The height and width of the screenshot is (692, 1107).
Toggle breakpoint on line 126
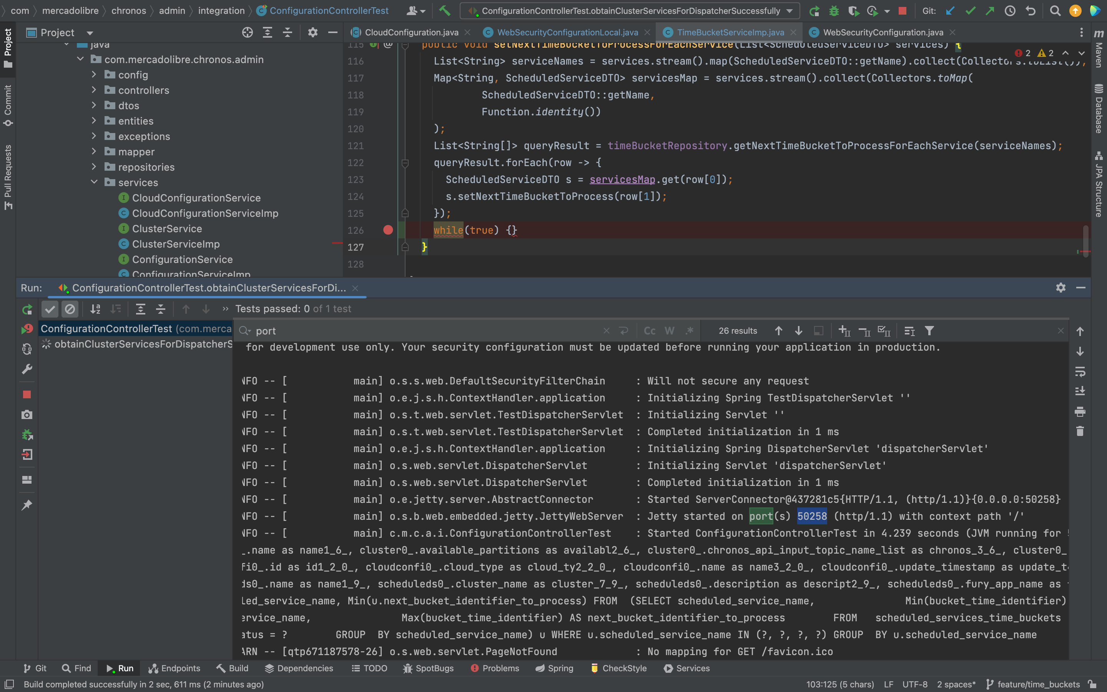388,230
